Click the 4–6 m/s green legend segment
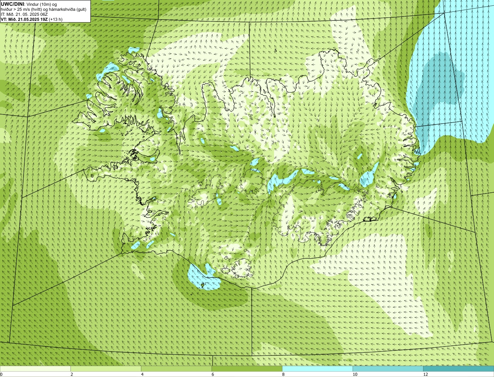494x377 pixels. 177,369
